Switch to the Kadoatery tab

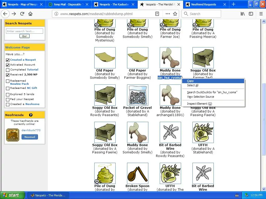pyautogui.click(x=115, y=4)
